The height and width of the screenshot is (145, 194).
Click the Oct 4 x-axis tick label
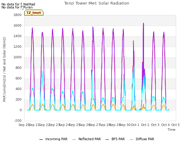pyautogui.click(x=166, y=125)
